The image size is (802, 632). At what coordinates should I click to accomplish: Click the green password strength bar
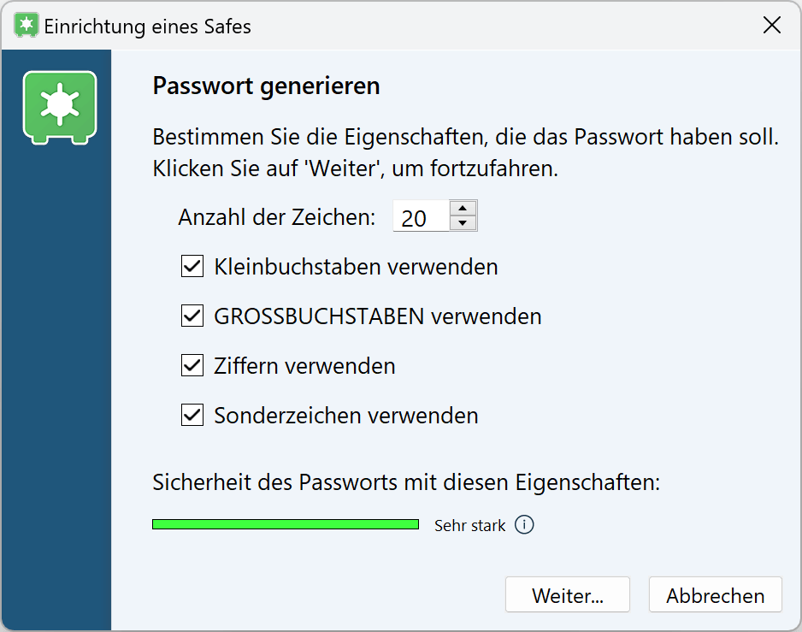point(286,524)
